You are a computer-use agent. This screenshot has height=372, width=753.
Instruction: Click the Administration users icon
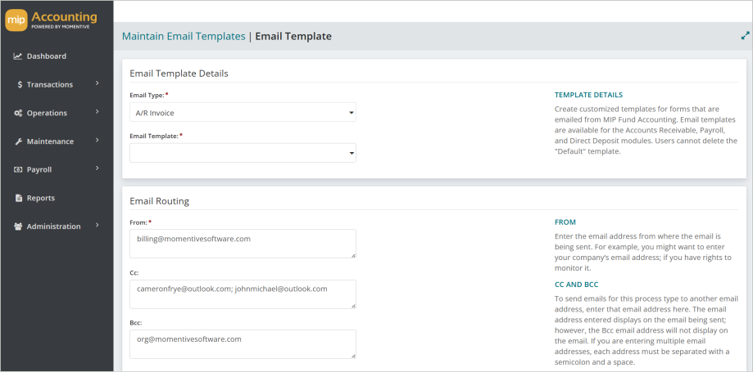click(x=18, y=226)
